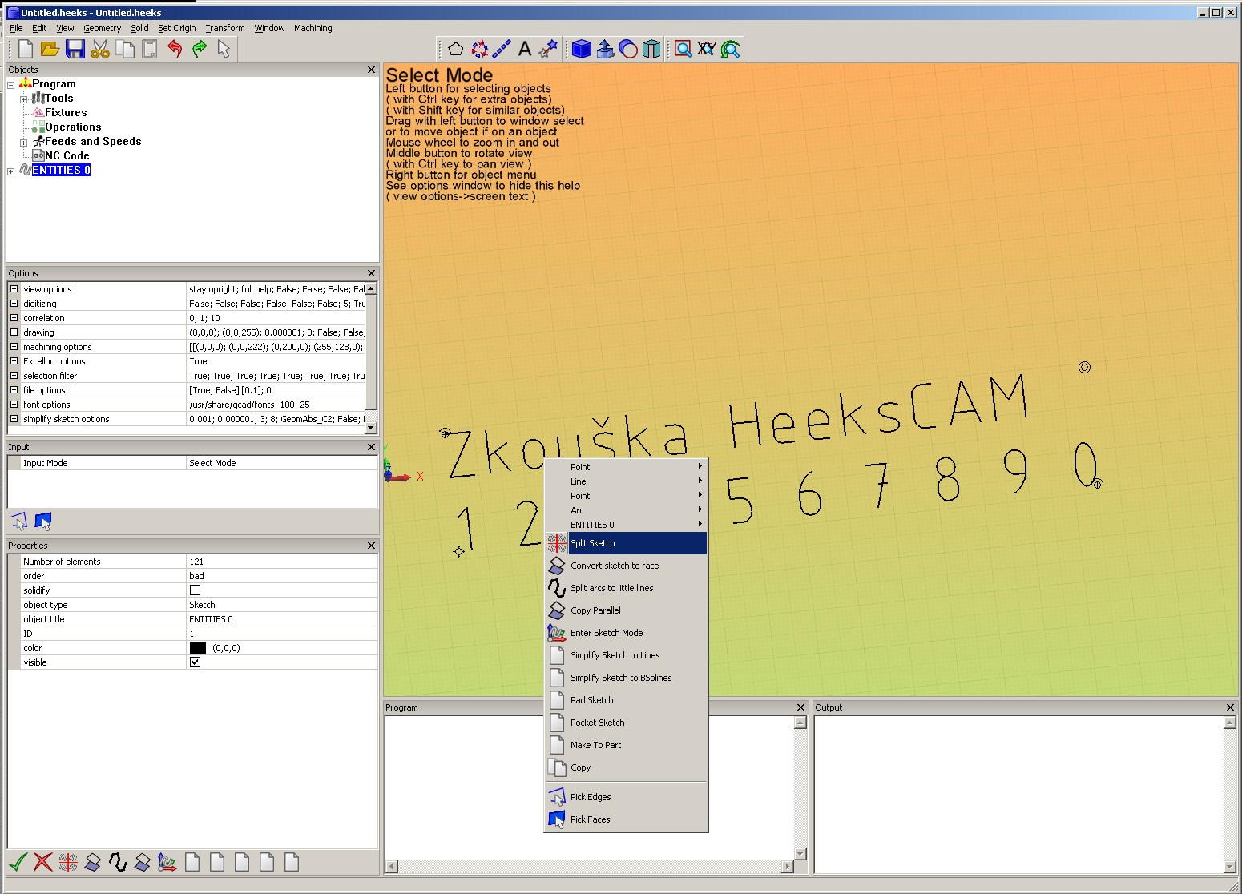Click the red X cancel icon
This screenshot has height=894, width=1242.
coord(43,862)
